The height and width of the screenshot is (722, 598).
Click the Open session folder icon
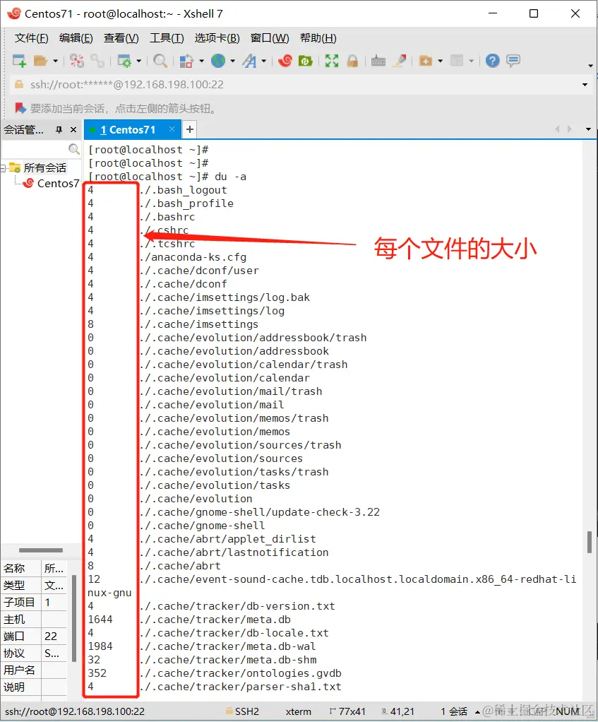pos(40,60)
